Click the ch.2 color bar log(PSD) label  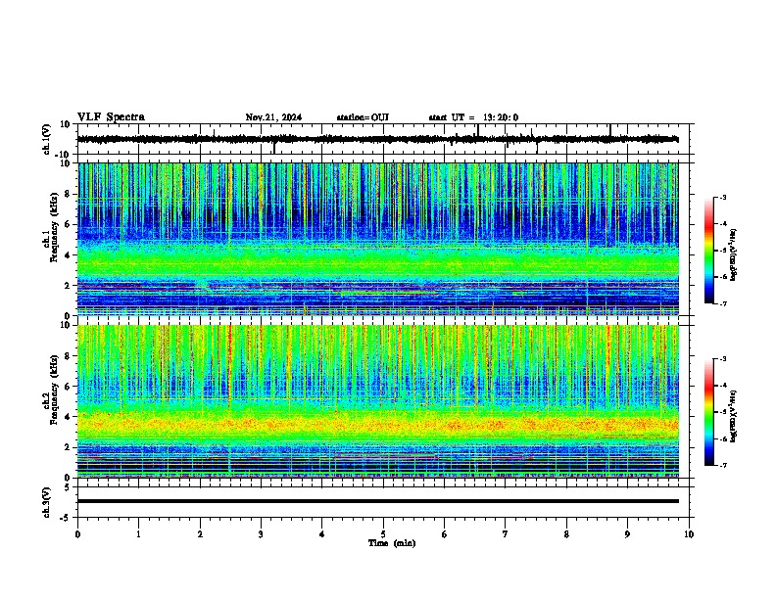[x=733, y=416]
